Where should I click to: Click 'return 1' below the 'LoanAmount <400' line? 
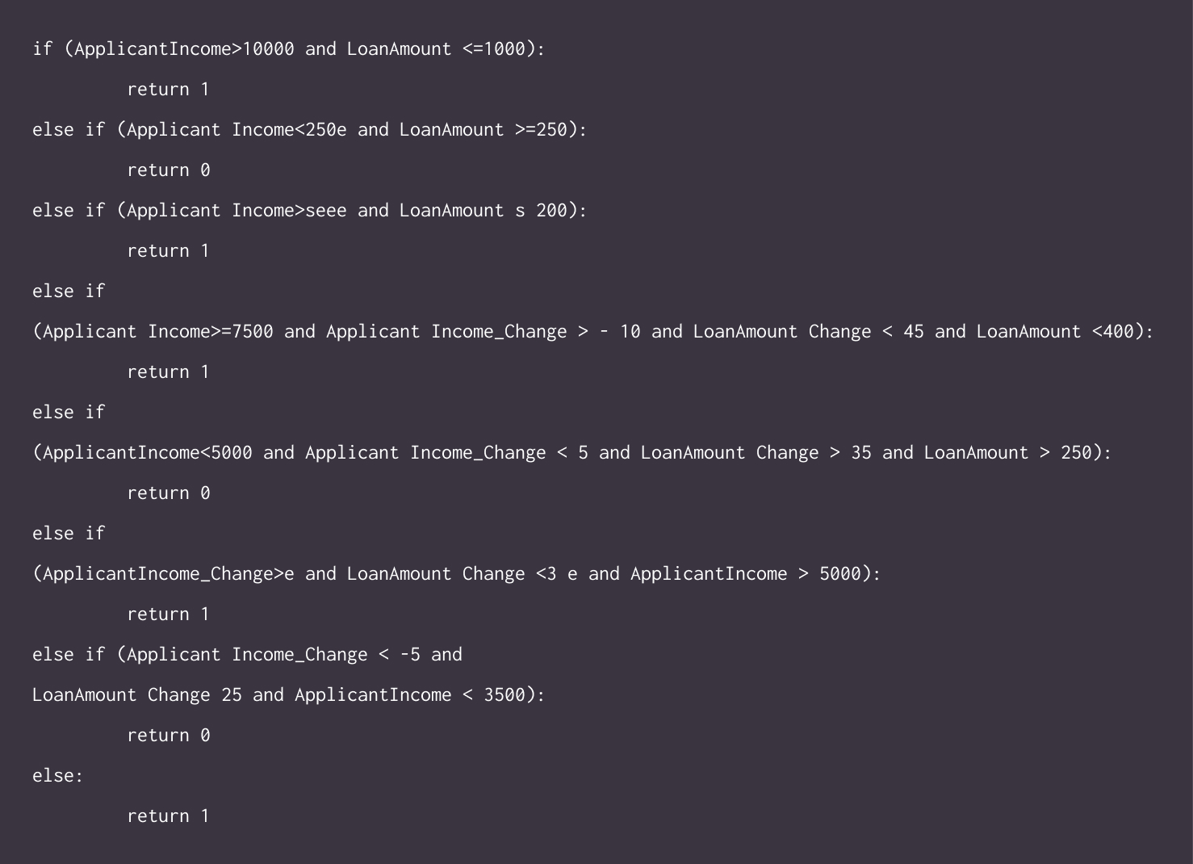pos(168,372)
